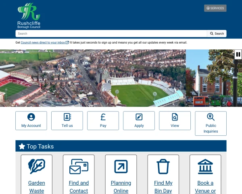Click the Top Tasks heading text

[40, 146]
